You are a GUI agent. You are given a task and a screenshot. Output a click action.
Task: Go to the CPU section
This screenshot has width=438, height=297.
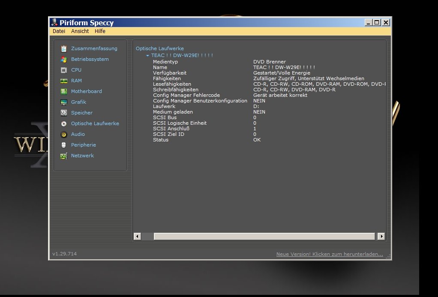point(76,70)
